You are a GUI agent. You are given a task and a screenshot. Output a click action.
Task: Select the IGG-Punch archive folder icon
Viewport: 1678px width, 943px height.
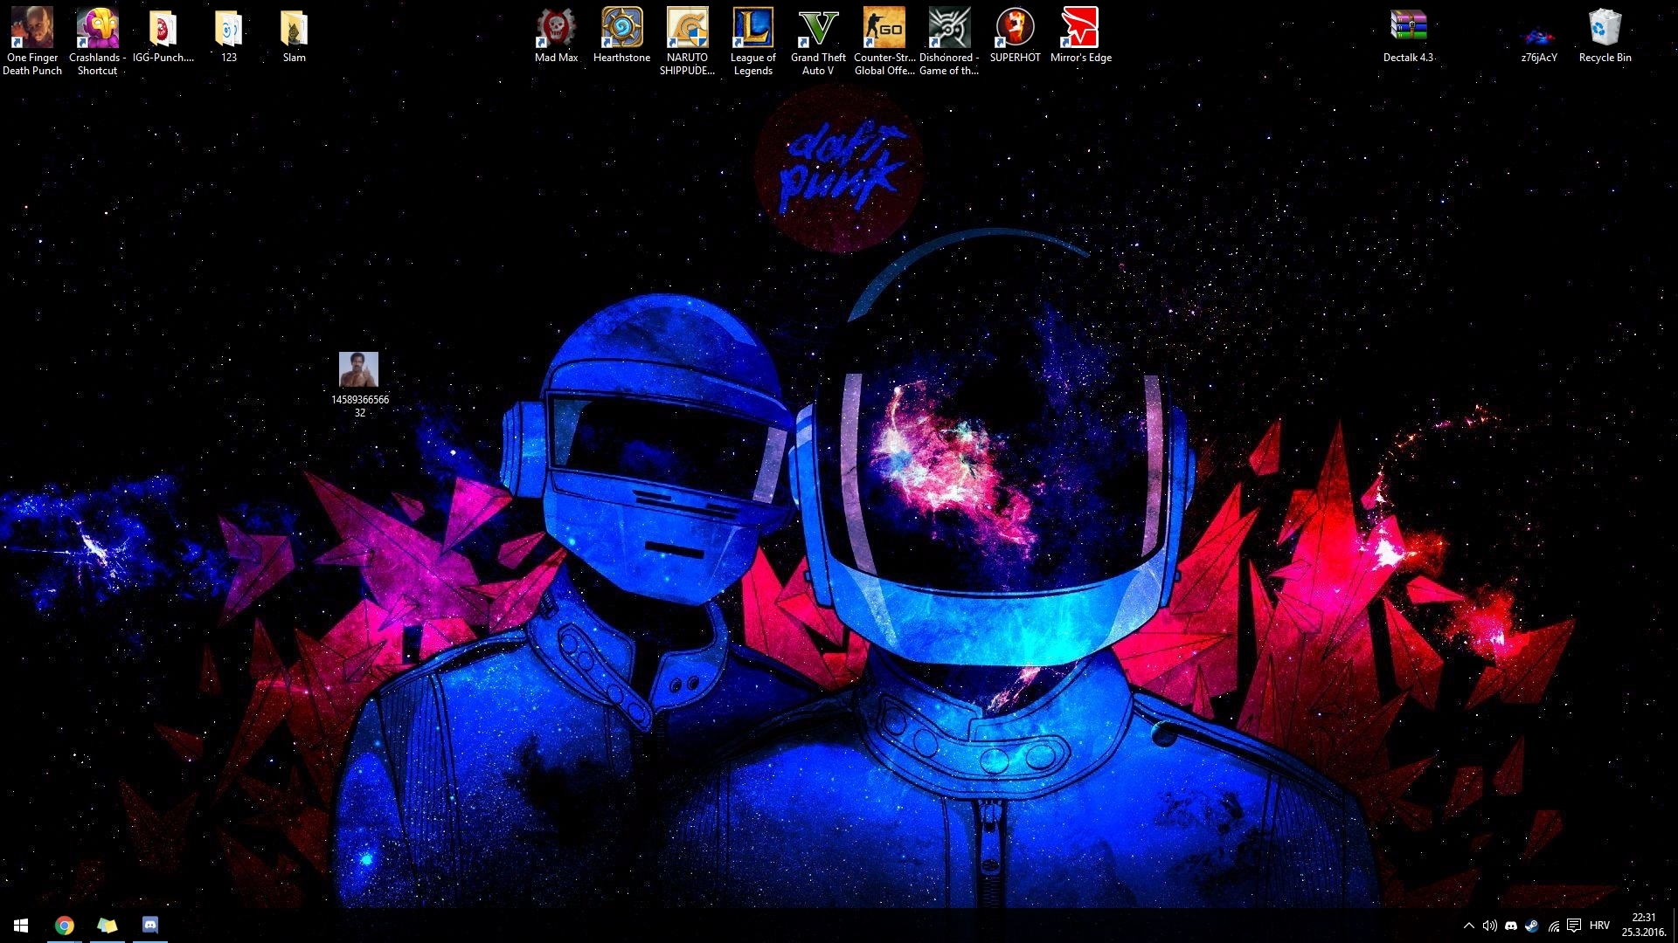[x=163, y=35]
